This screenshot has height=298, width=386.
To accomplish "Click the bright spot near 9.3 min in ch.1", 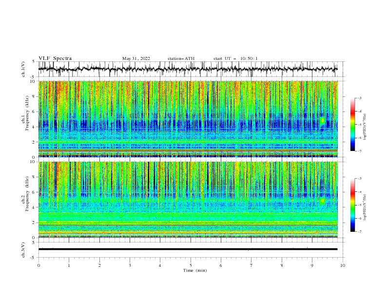I will click(323, 121).
